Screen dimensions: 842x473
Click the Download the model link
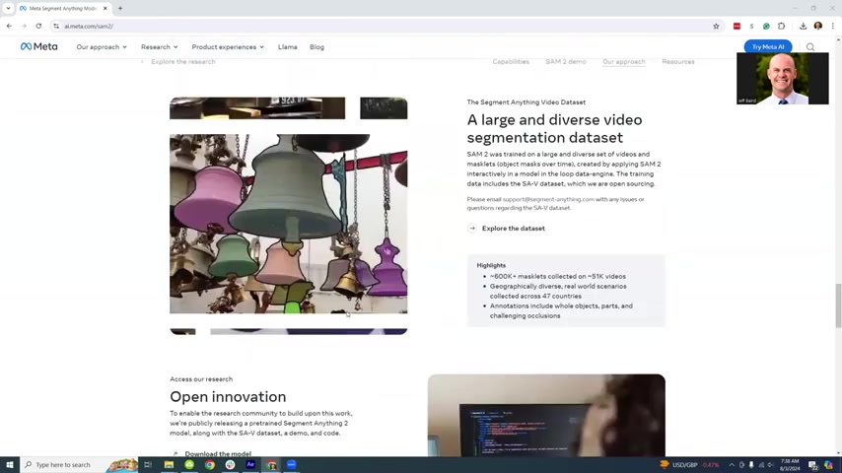218,453
